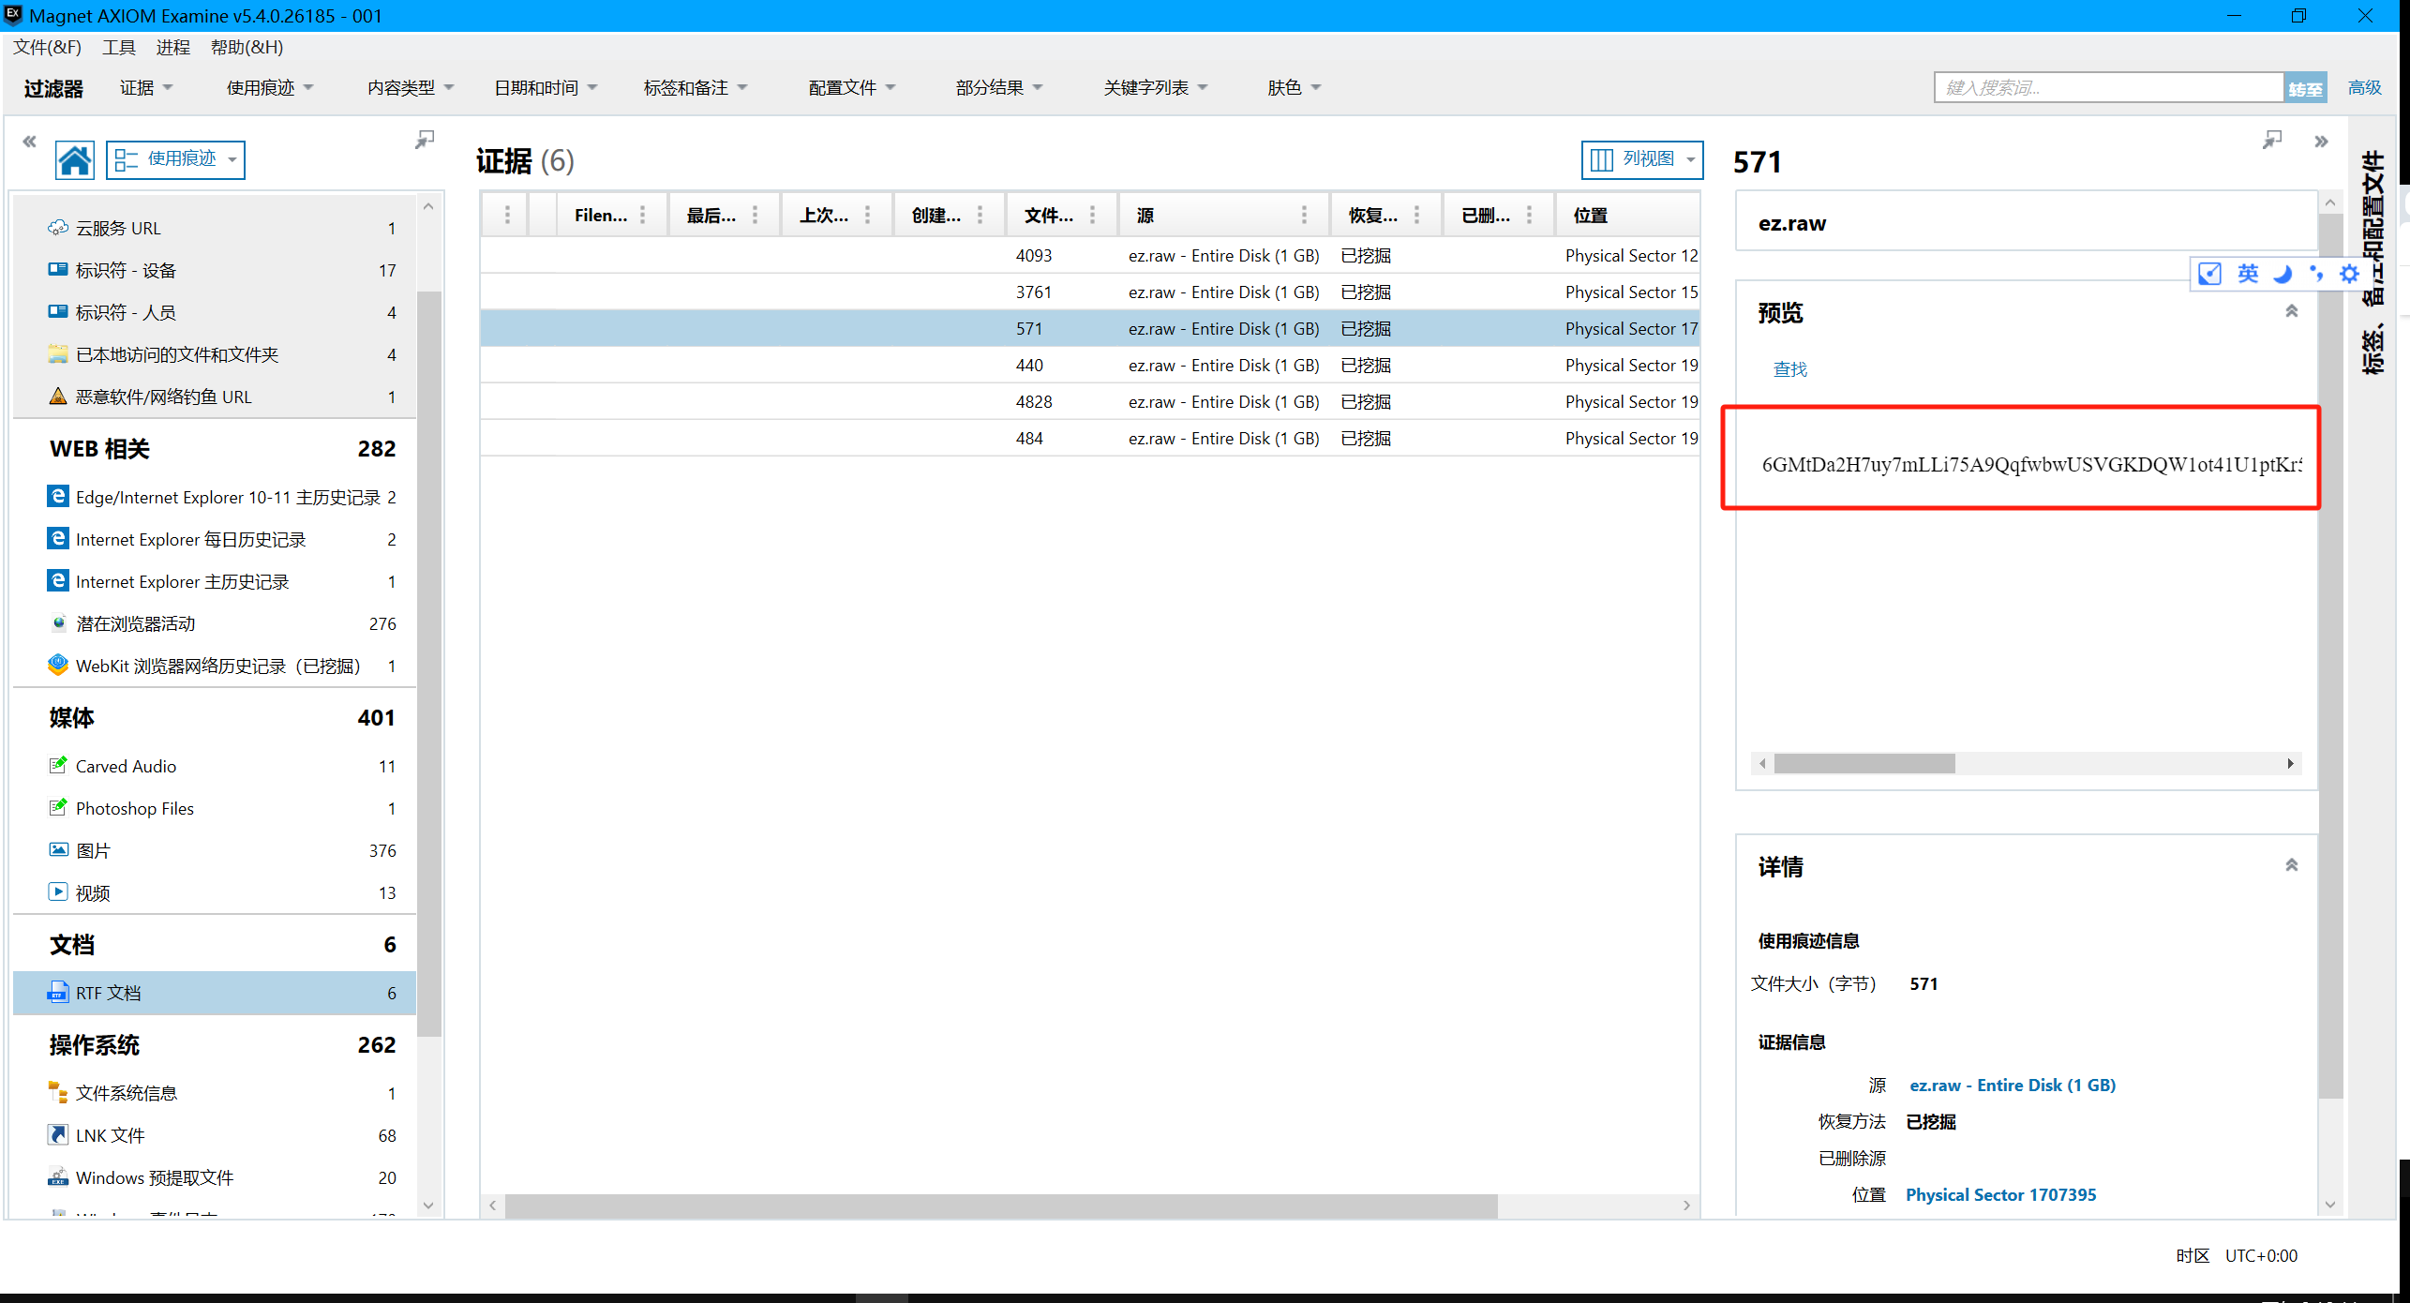Toggle the IME moon mode icon
This screenshot has width=2410, height=1303.
pyautogui.click(x=2283, y=274)
